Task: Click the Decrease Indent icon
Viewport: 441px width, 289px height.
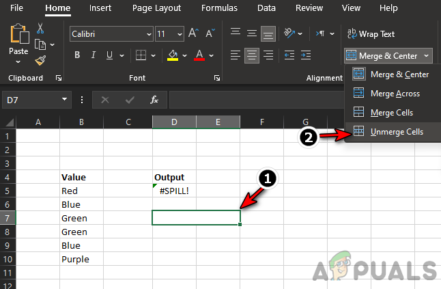Action: pyautogui.click(x=290, y=55)
